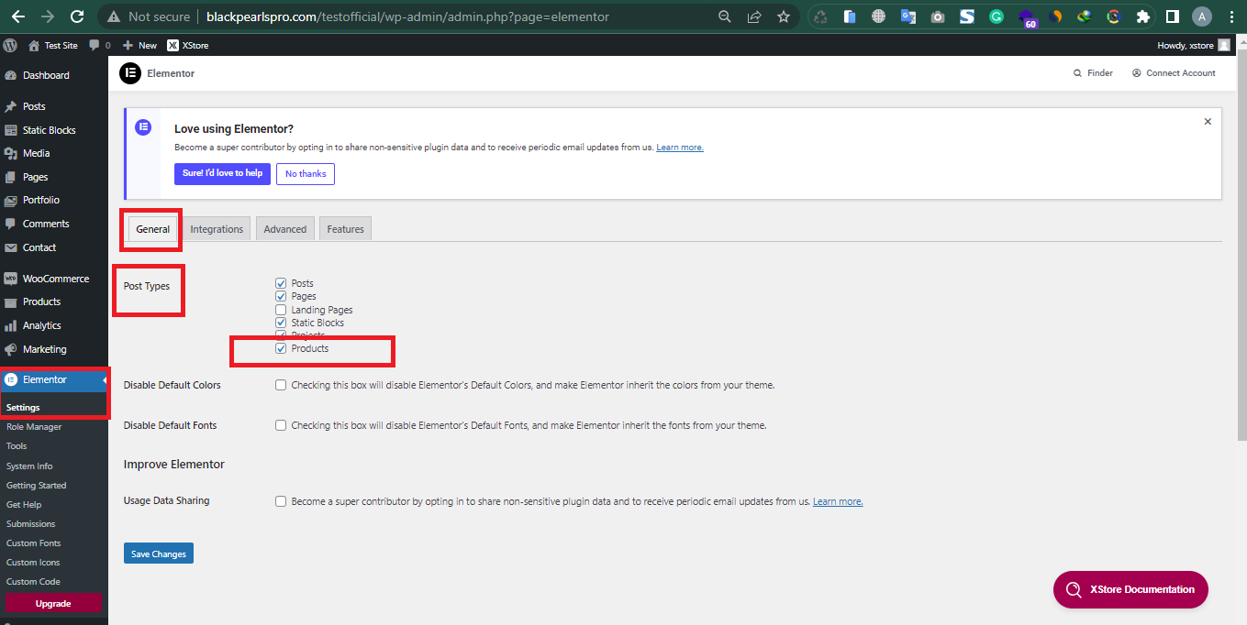This screenshot has width=1247, height=625.
Task: Open Posts sidebar menu
Action: coord(34,106)
